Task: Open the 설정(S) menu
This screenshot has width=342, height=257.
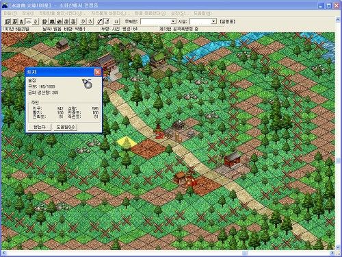Action: point(179,13)
